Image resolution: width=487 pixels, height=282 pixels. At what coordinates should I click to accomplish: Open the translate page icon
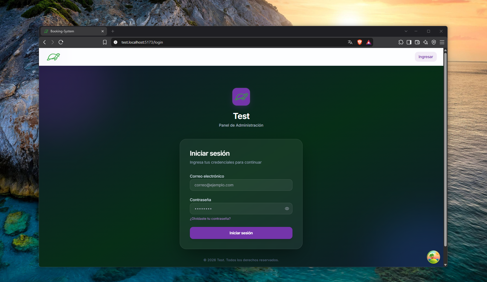(350, 42)
